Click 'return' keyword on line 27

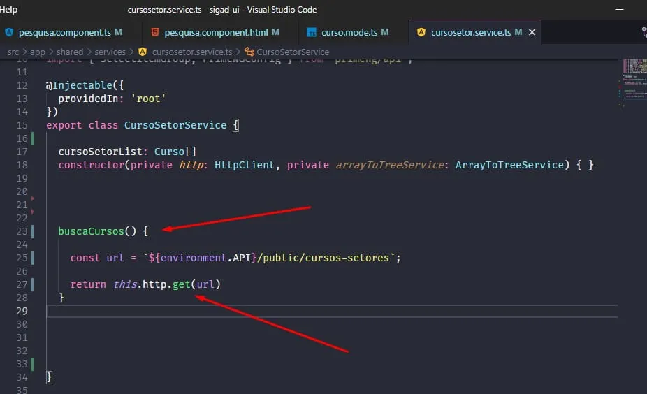88,284
